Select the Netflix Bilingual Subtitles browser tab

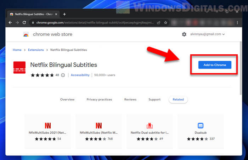click(x=34, y=14)
